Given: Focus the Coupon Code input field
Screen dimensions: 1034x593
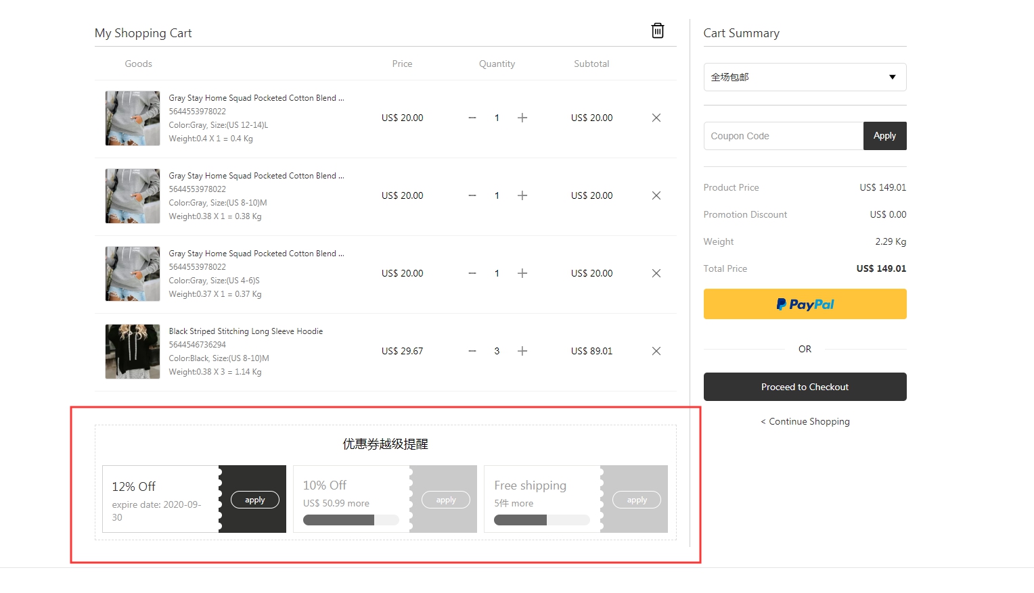Looking at the screenshot, I should click(783, 136).
